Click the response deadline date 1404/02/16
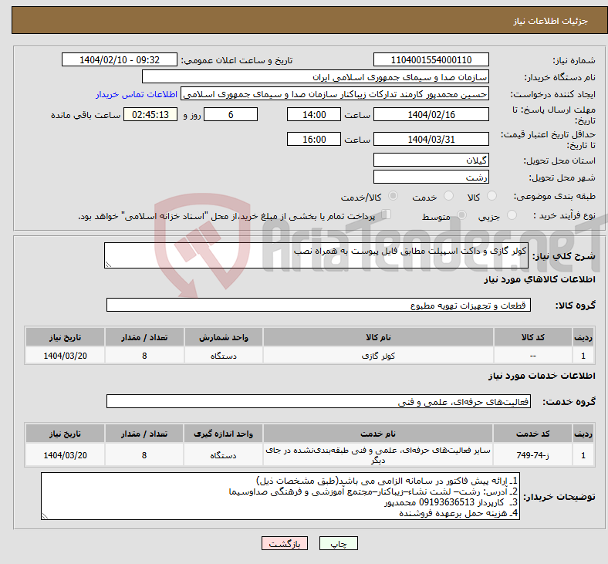Image resolution: width=608 pixels, height=564 pixels. click(431, 114)
